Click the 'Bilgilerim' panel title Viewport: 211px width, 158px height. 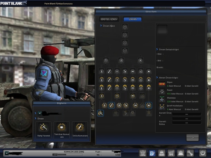click(x=62, y=103)
